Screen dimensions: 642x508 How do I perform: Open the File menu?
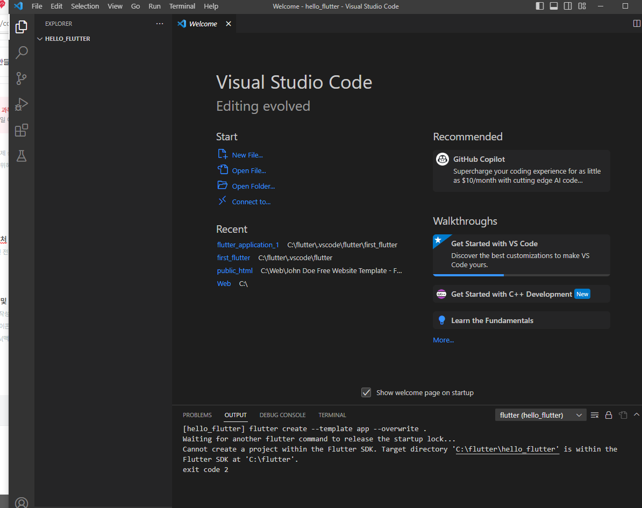tap(37, 6)
